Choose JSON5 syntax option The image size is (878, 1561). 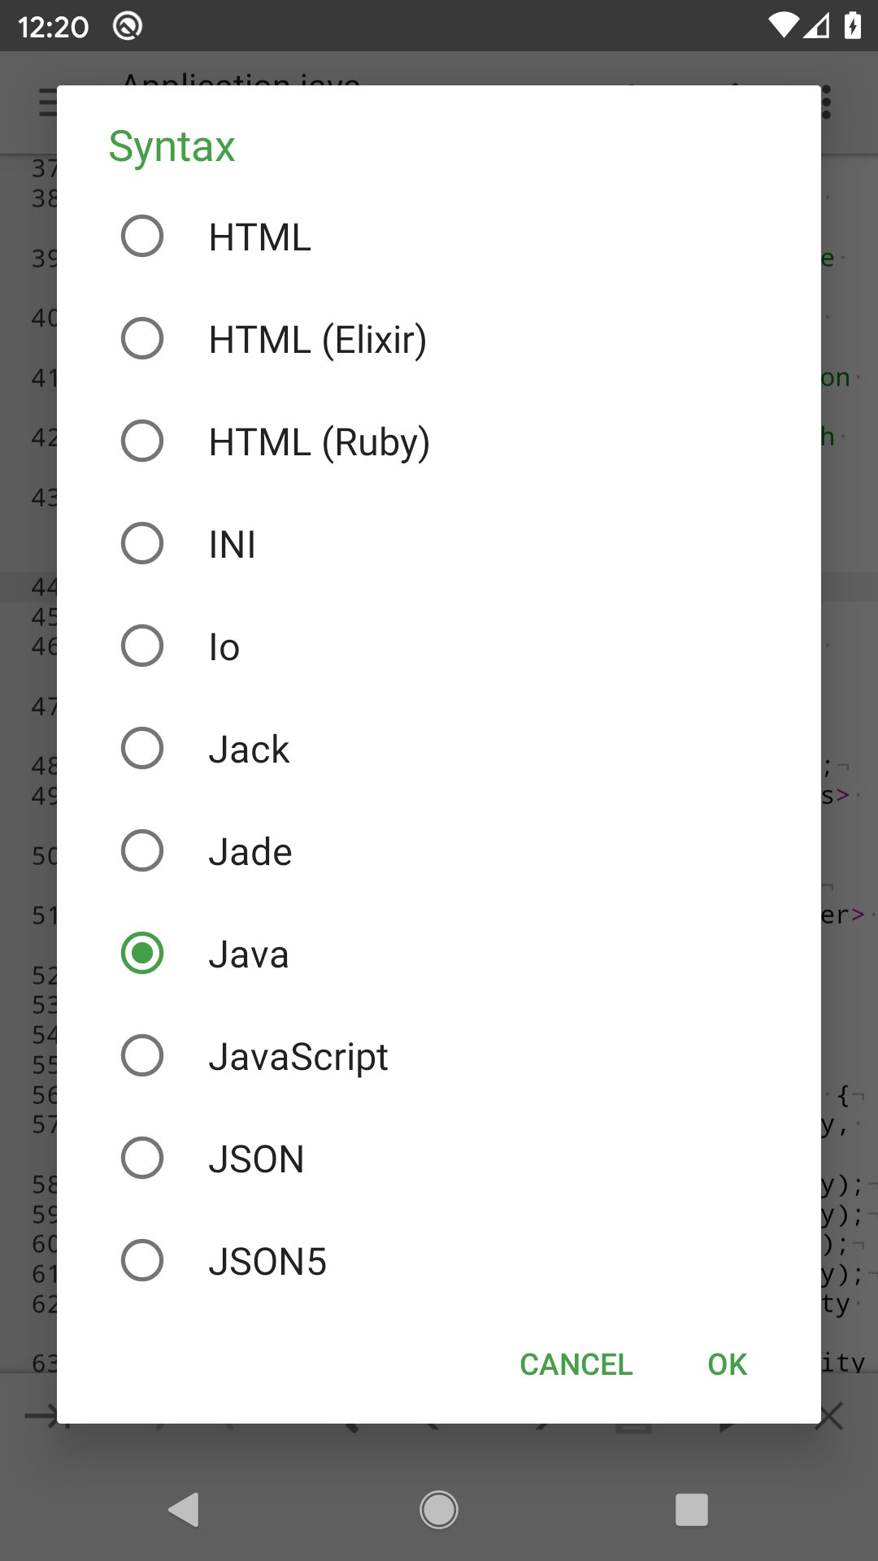coord(142,1261)
